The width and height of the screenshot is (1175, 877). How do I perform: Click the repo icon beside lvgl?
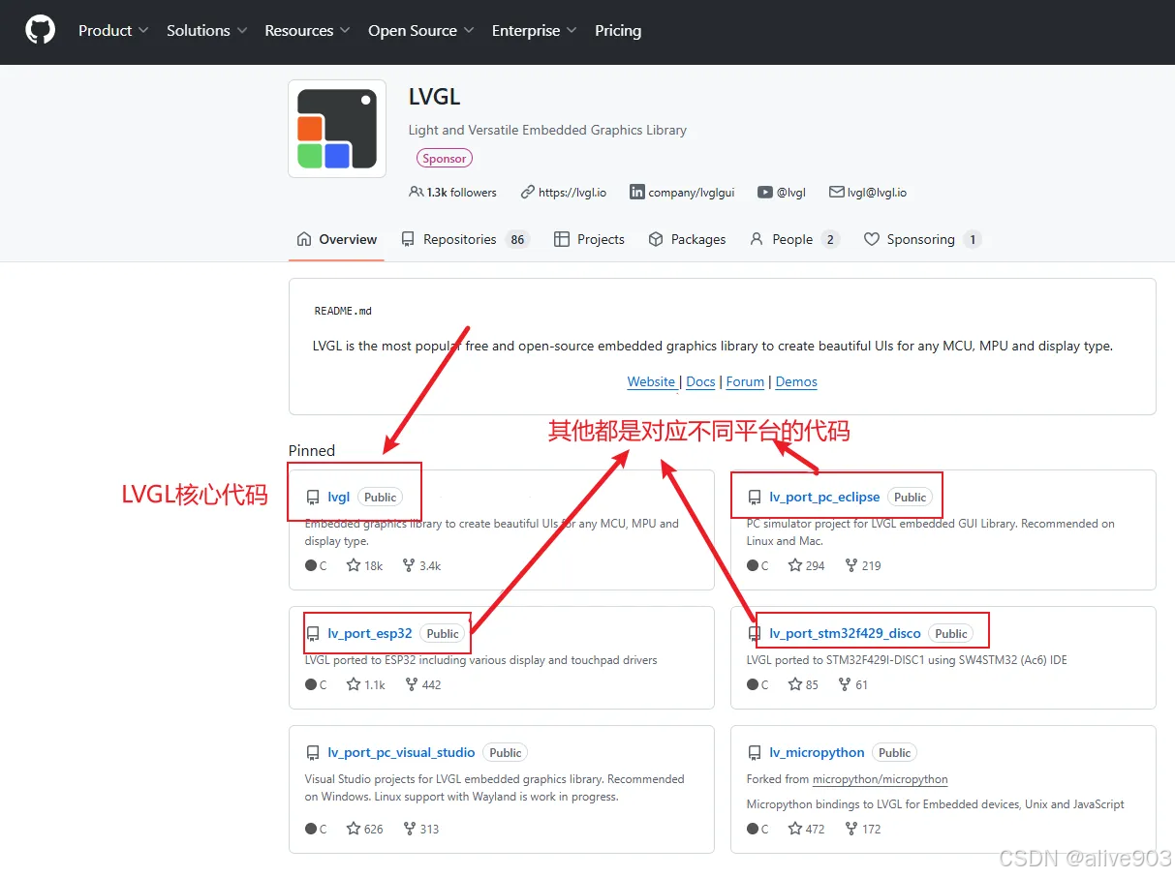(x=313, y=498)
